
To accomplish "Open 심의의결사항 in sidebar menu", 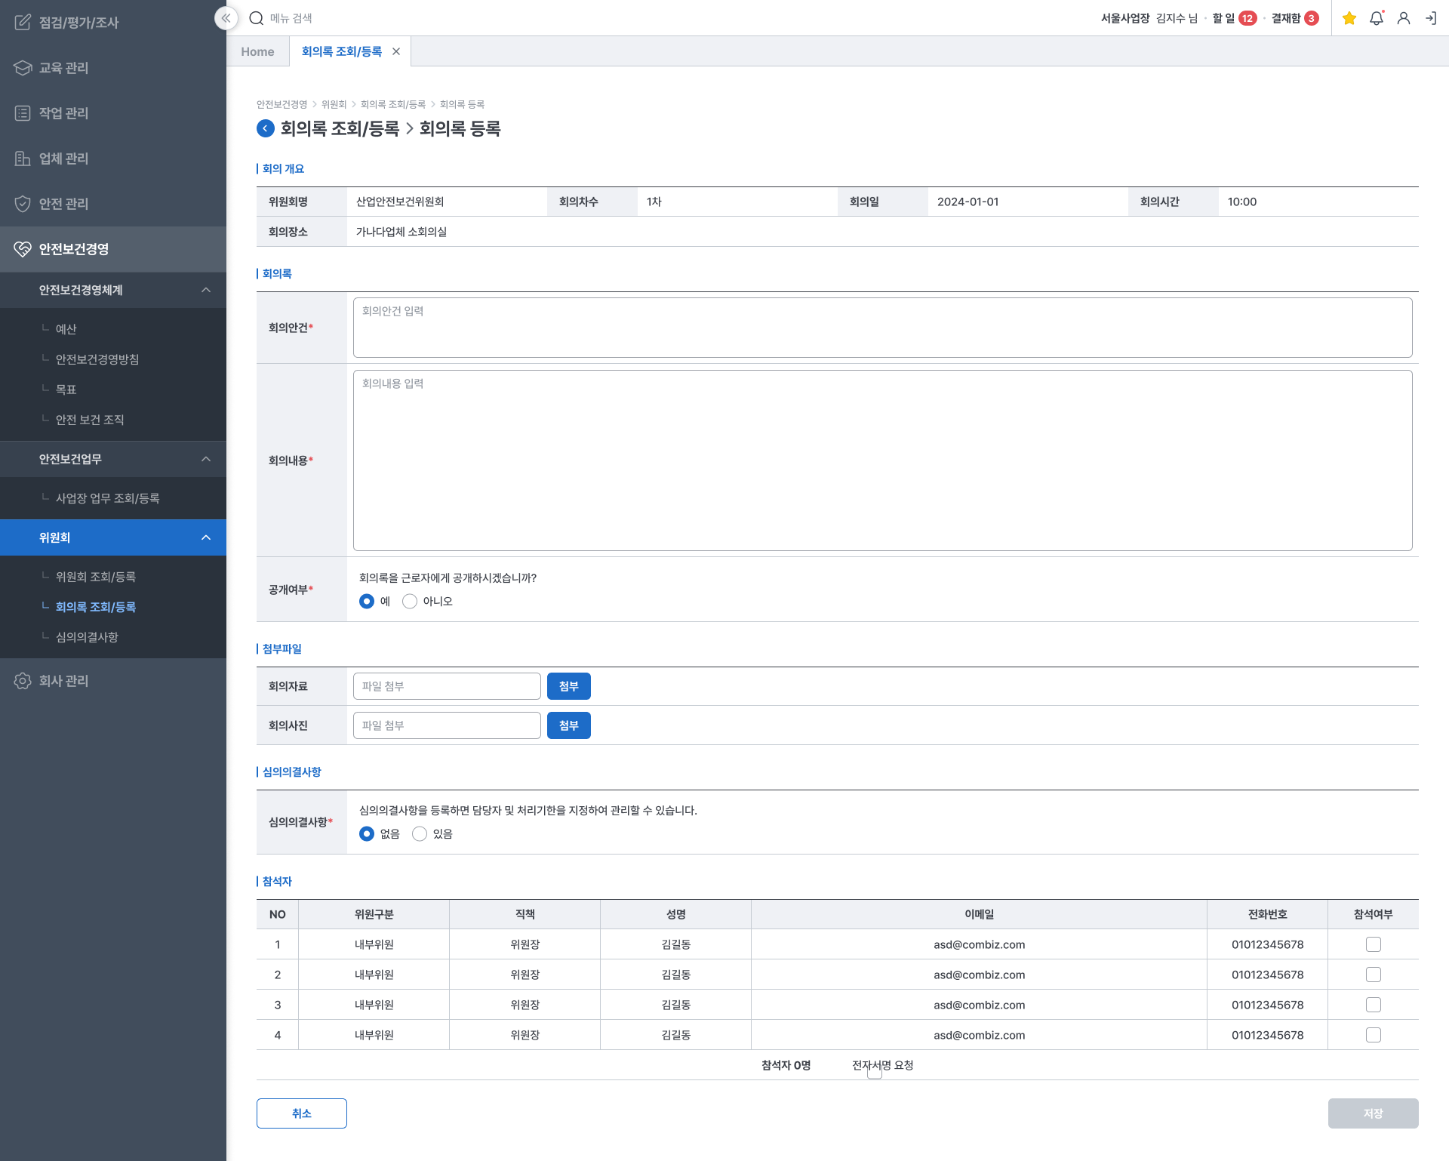I will [87, 637].
